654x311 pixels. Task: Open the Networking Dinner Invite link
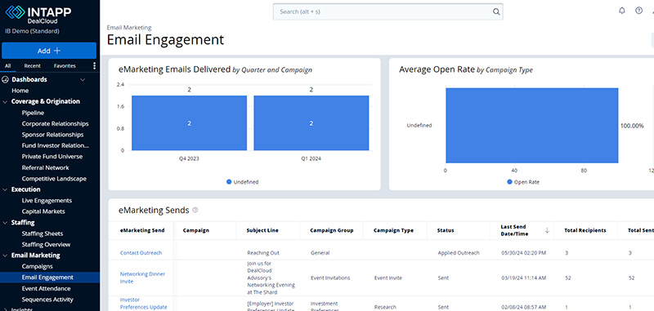coord(142,278)
